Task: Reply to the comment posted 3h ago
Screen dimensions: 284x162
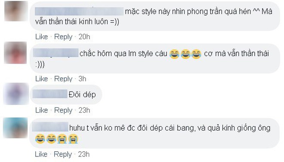Action: (x=63, y=79)
